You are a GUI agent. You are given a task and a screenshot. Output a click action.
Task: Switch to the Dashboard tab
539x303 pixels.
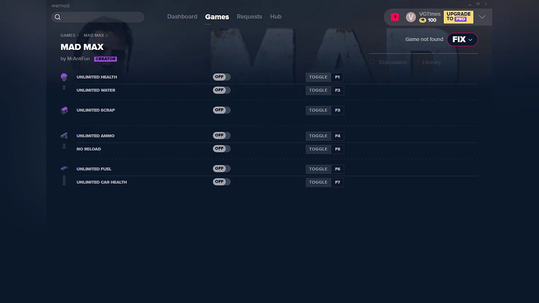coord(182,17)
